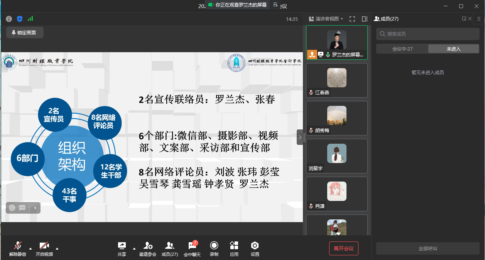Click the 14:35 meeting time
Image resolution: width=485 pixels, height=260 pixels.
[292, 19]
